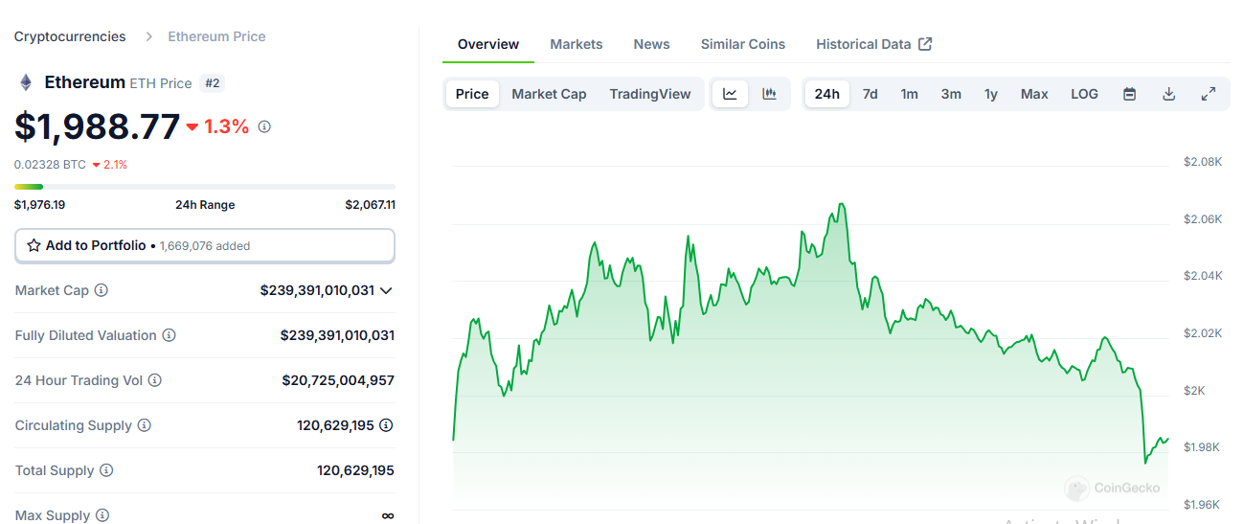Switch to line chart view icon
Screen dimensions: 1244x524
click(x=730, y=94)
